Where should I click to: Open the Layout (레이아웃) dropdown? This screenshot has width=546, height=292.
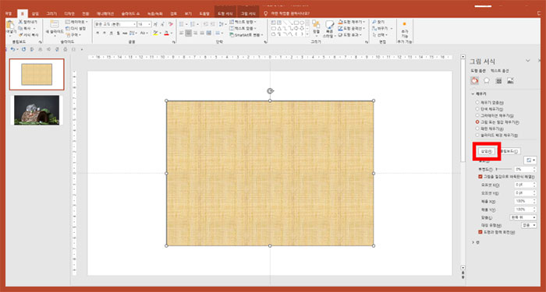click(x=77, y=22)
